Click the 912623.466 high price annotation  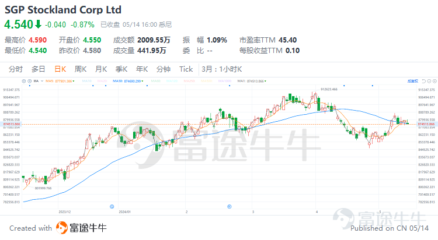point(329,90)
